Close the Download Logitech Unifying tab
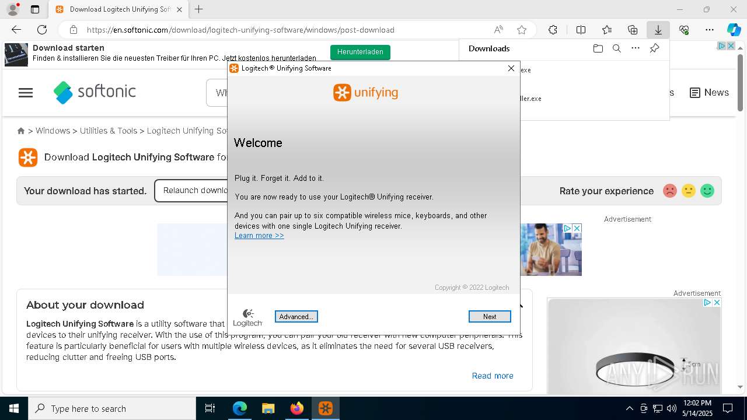 pyautogui.click(x=179, y=9)
